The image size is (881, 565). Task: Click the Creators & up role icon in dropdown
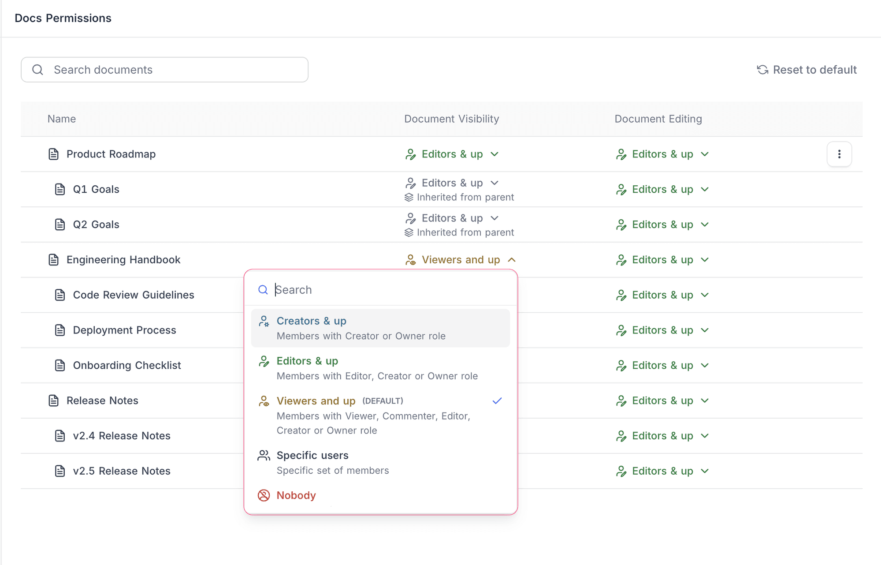[x=264, y=321]
